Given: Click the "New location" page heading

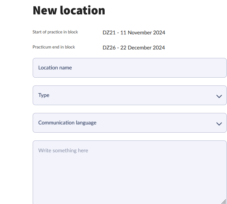Looking at the screenshot, I should pos(69,10).
